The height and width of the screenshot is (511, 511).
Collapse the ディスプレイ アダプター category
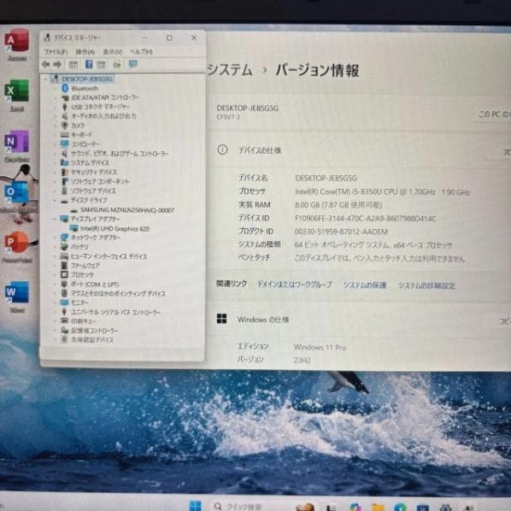pos(55,219)
